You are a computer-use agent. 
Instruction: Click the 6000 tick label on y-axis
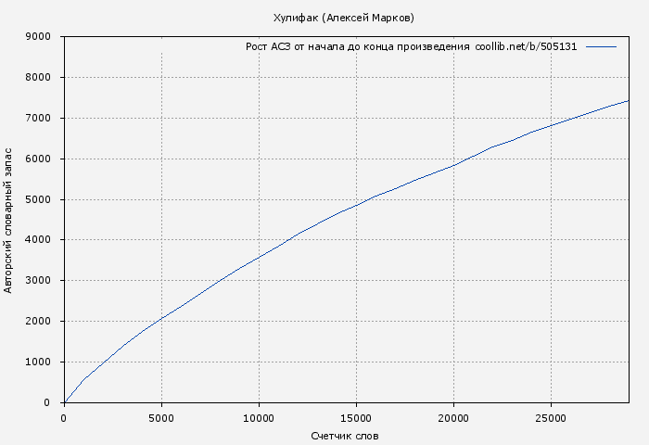[43, 159]
